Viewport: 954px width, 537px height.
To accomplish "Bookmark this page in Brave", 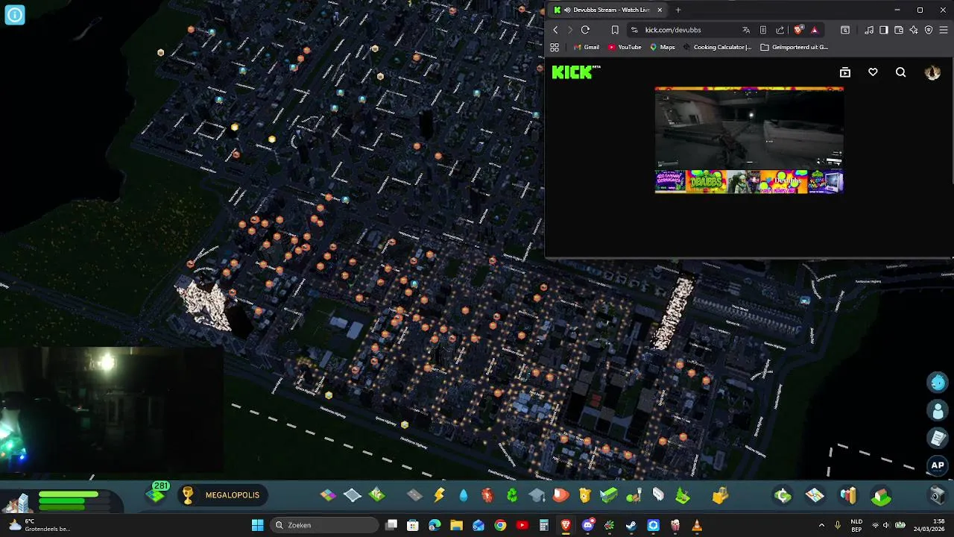I will 615,30.
